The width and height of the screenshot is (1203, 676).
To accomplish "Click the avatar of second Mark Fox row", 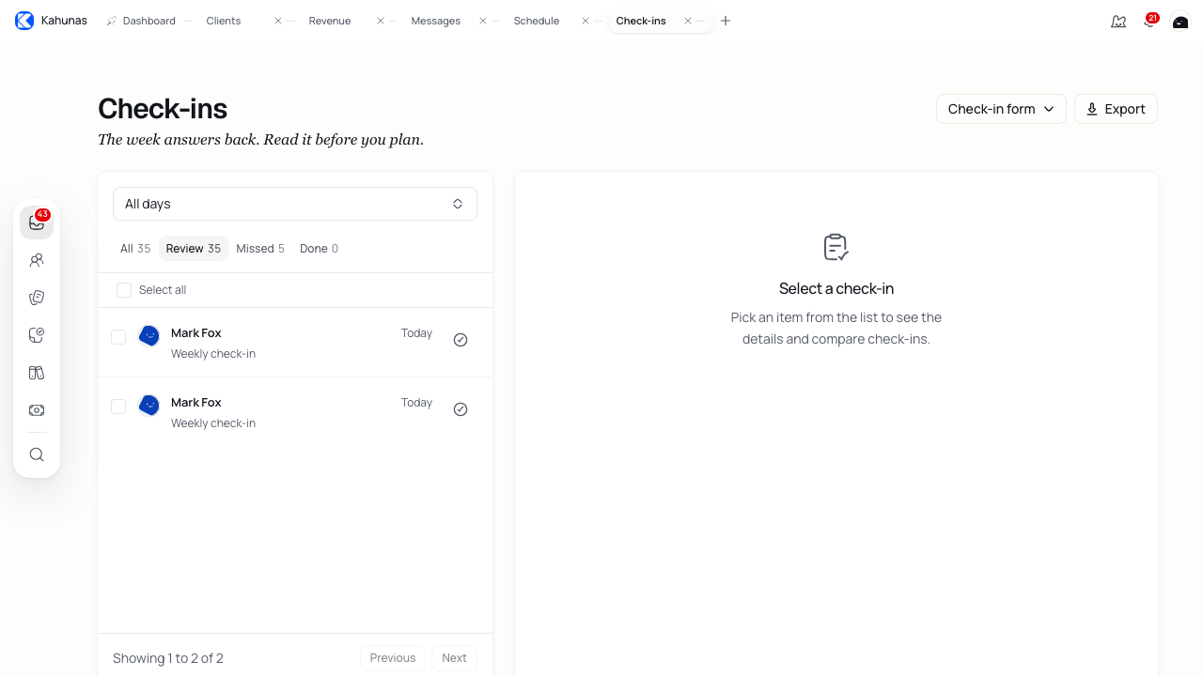I will pos(148,405).
